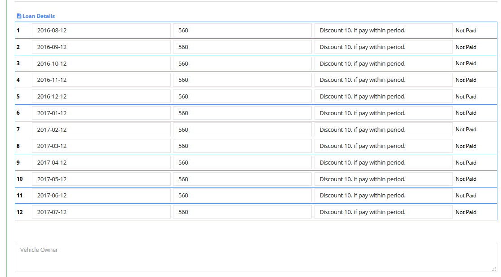Edit the discount note in row 11
Screen dimensions: 501x277
click(x=384, y=196)
